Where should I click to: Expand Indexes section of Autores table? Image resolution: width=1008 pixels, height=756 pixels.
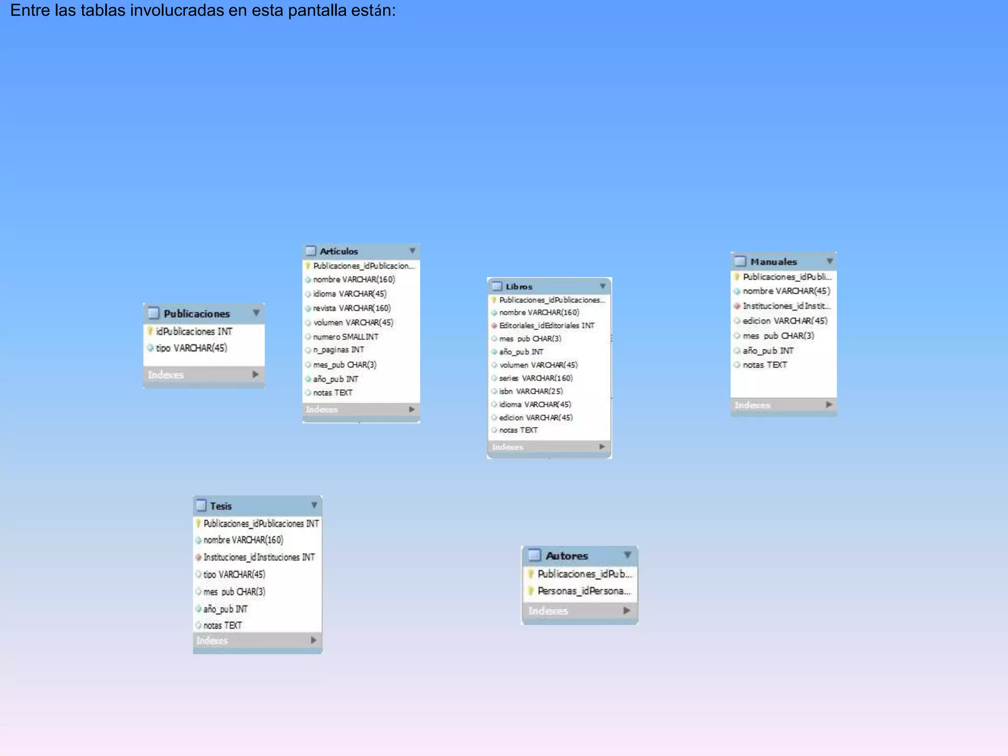(627, 611)
